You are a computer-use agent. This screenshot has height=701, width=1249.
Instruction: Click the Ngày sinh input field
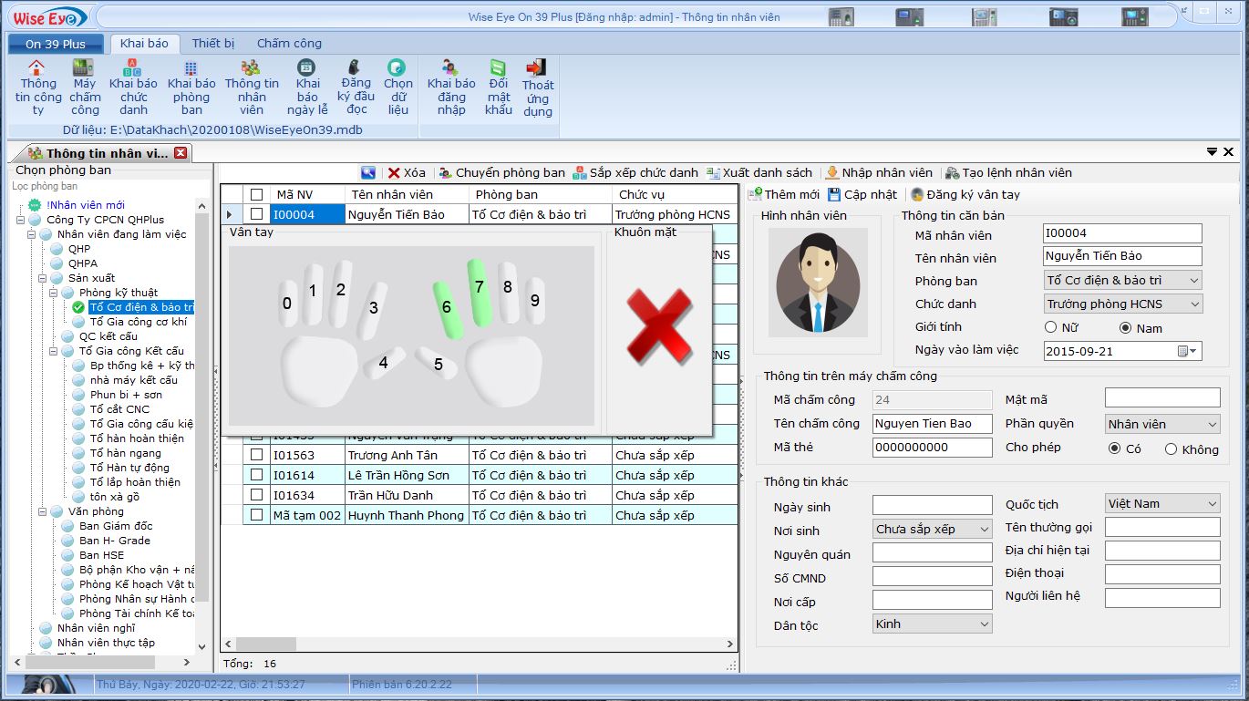click(932, 505)
